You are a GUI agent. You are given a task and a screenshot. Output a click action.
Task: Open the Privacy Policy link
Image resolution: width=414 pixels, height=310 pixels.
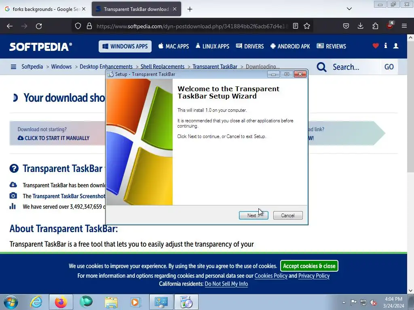(314, 276)
